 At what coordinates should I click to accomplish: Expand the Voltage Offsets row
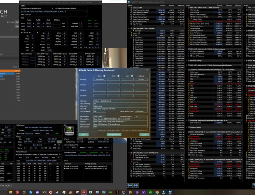[x=189, y=19]
